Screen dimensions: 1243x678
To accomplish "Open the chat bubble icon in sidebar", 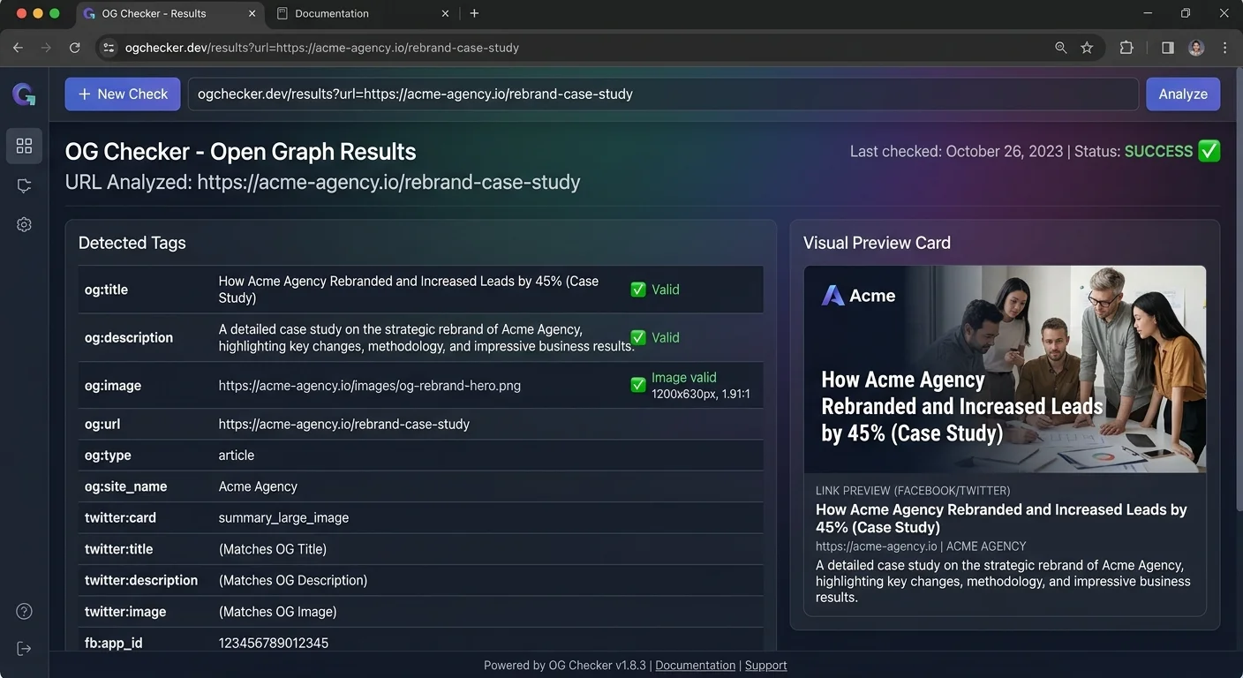I will (24, 185).
